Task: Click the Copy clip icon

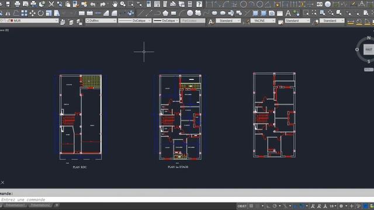Action: pyautogui.click(x=60, y=4)
